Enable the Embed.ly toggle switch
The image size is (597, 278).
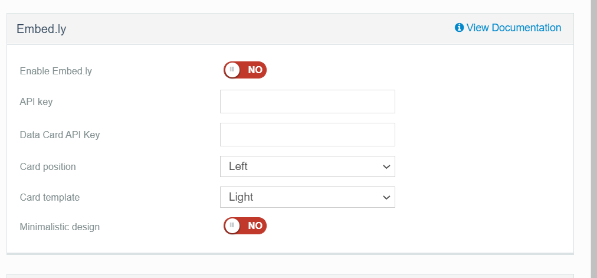[245, 70]
